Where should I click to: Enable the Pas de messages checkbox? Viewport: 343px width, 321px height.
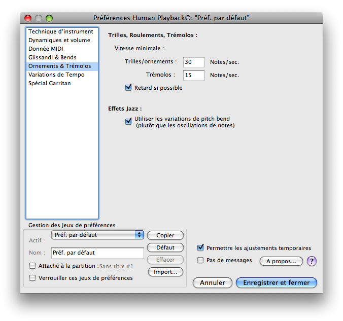click(200, 260)
